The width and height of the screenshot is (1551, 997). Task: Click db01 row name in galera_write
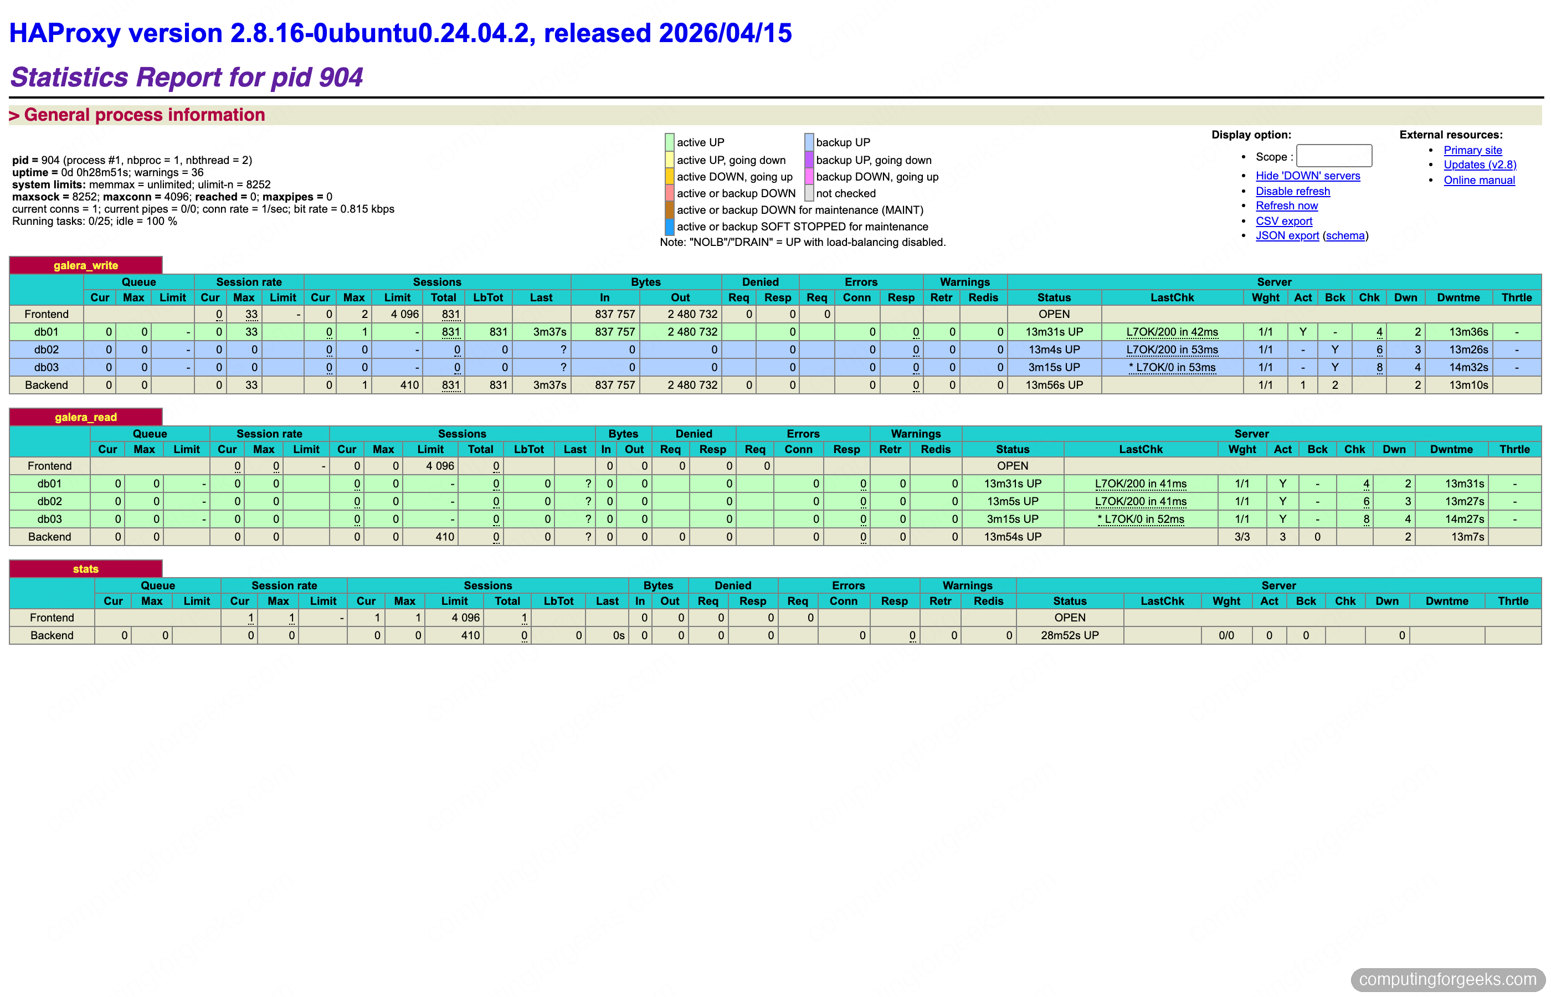46,332
